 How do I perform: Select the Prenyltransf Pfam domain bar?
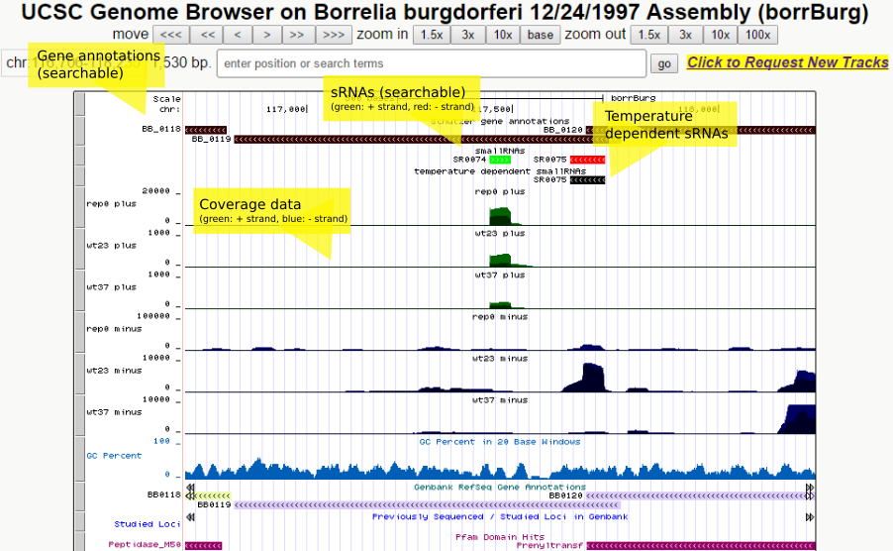[x=701, y=545]
